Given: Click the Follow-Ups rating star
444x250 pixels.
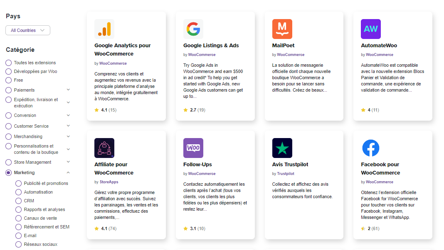Looking at the screenshot, I should tap(185, 228).
